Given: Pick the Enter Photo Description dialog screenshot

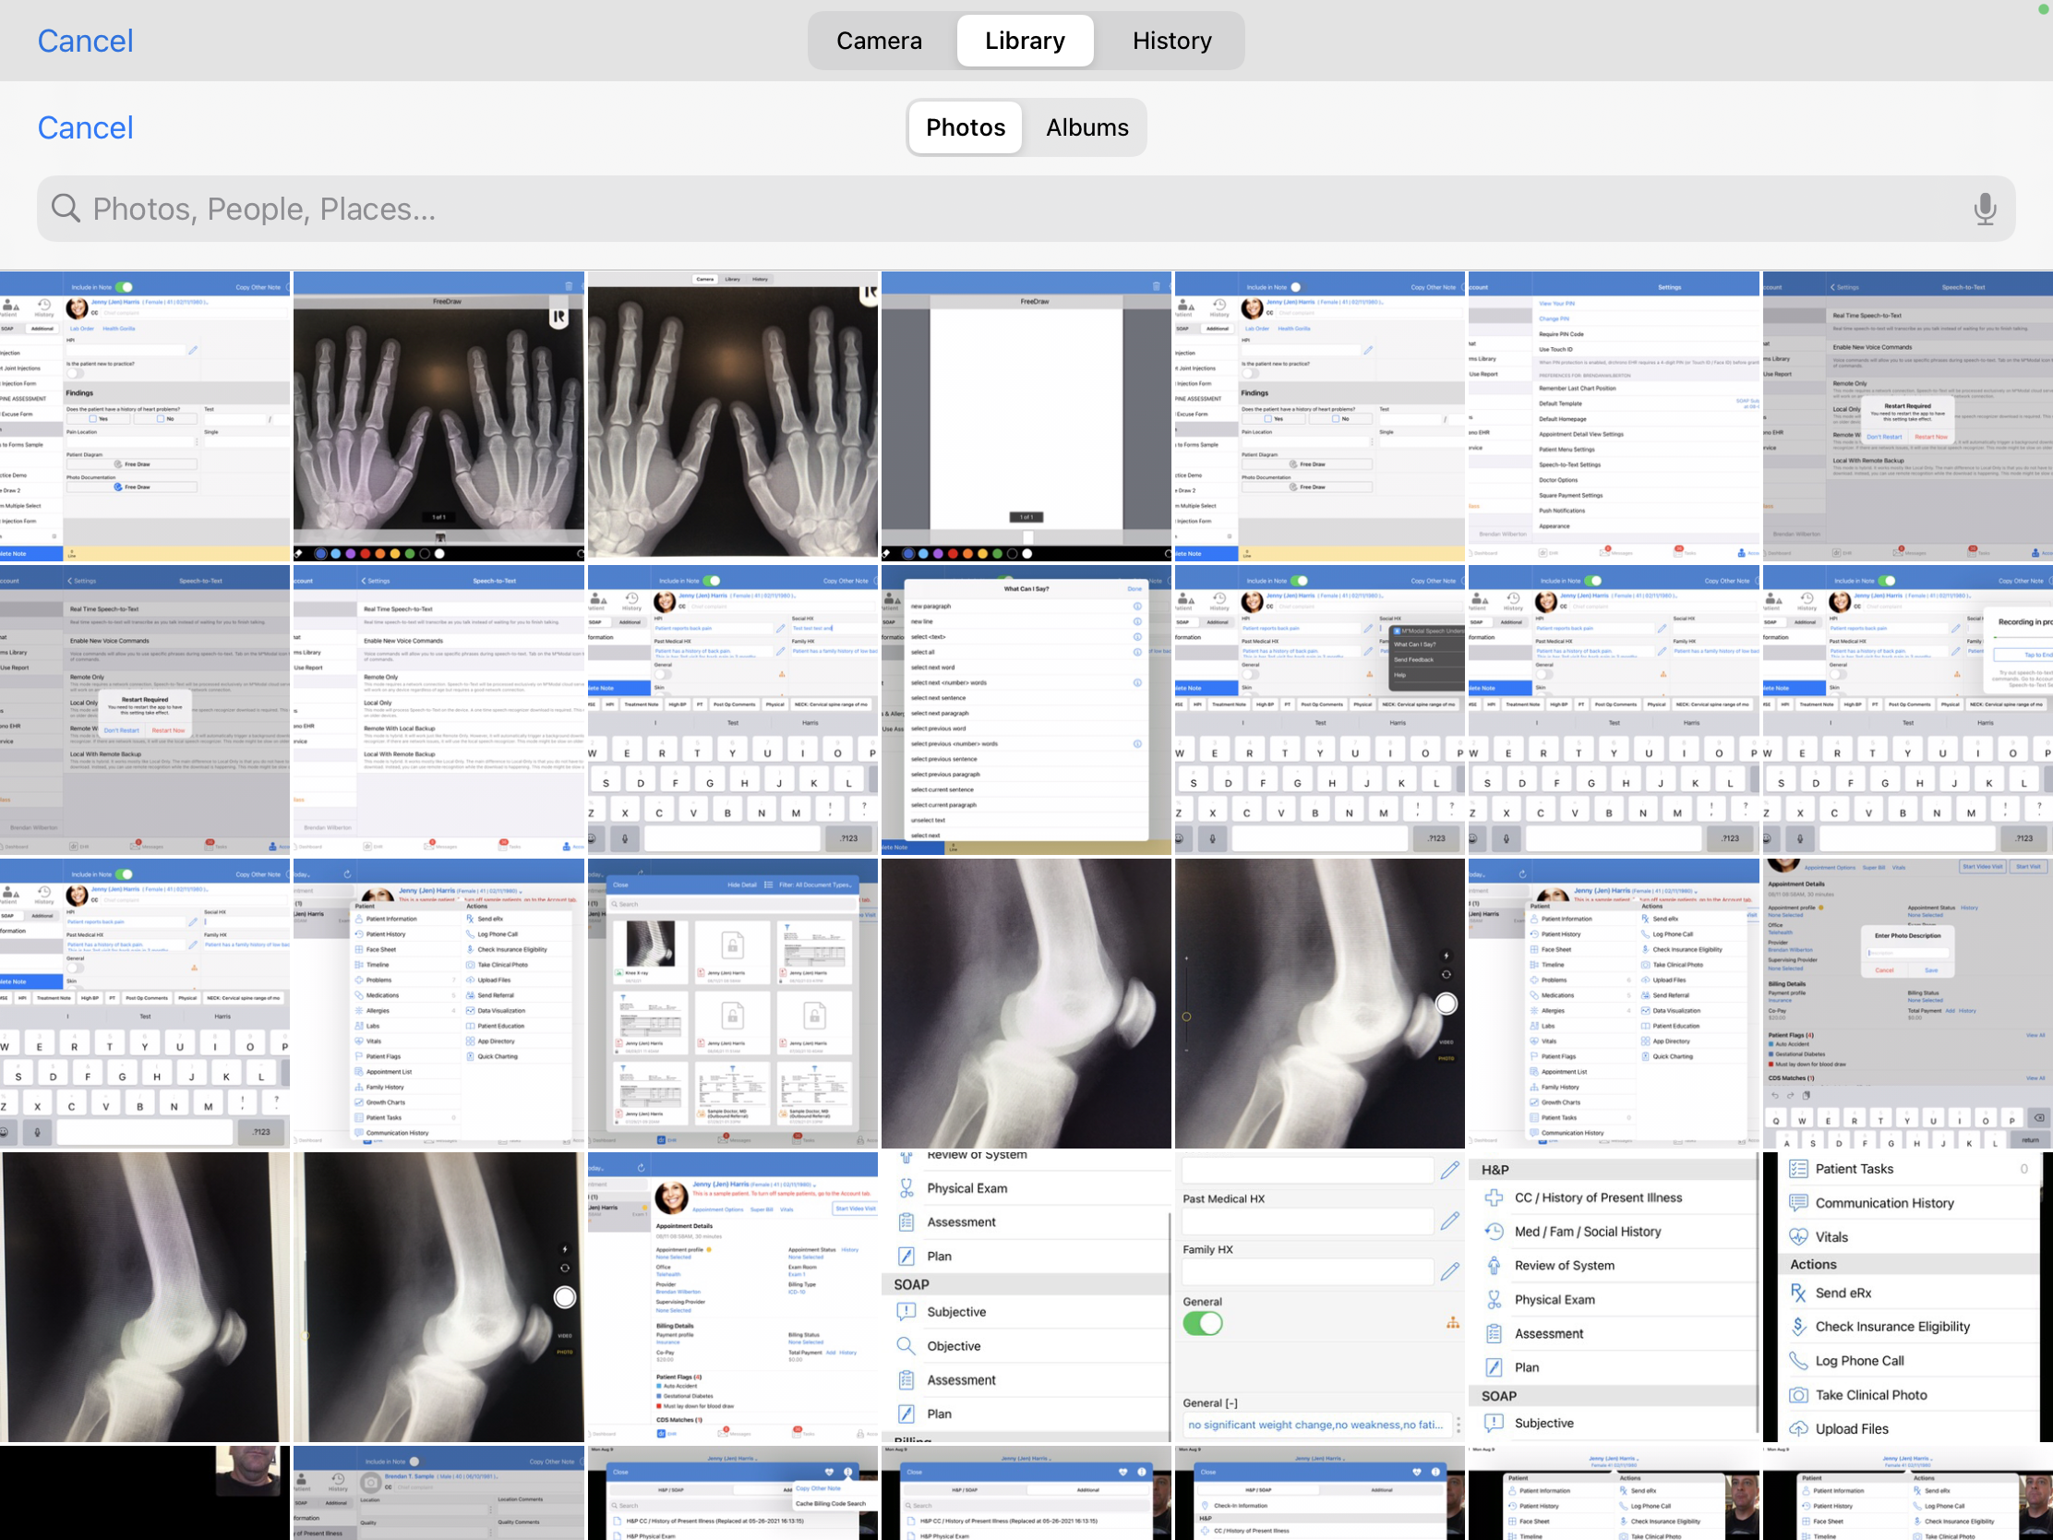Looking at the screenshot, I should coord(1908,1004).
